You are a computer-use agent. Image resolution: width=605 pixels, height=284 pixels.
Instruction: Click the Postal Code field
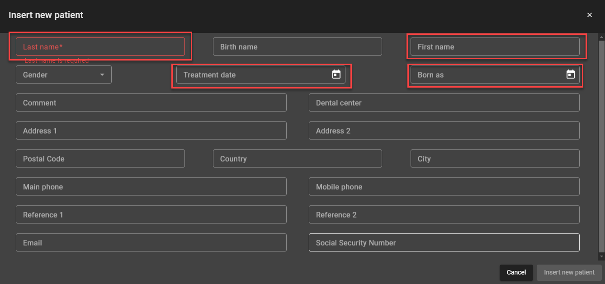tap(100, 158)
